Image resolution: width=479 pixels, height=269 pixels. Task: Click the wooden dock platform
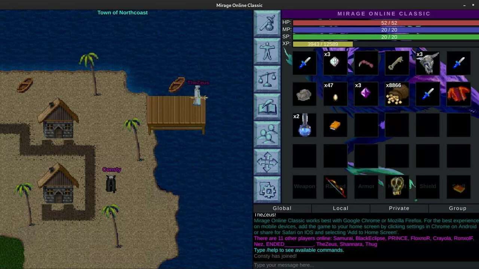click(176, 115)
